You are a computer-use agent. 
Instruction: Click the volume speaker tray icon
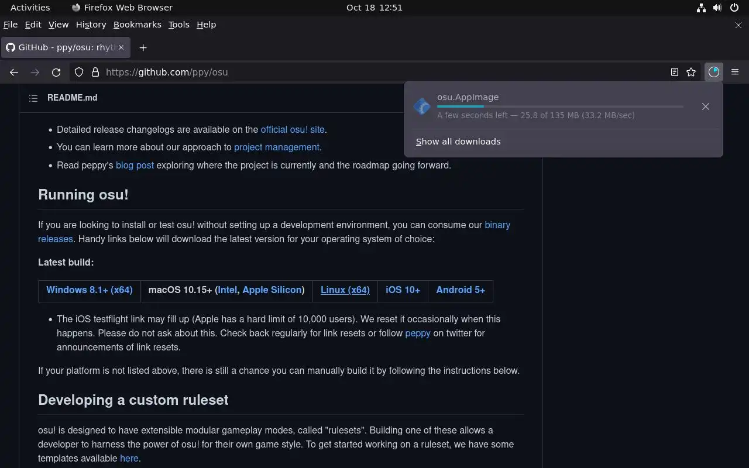[x=717, y=8]
